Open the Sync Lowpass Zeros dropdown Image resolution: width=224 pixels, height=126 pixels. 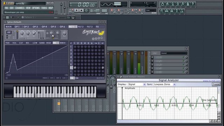[x=164, y=84]
